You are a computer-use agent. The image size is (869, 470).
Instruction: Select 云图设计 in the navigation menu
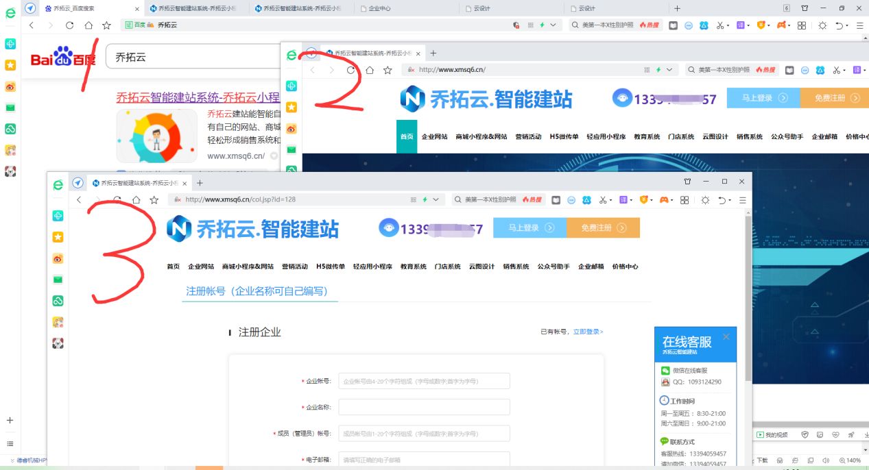482,267
